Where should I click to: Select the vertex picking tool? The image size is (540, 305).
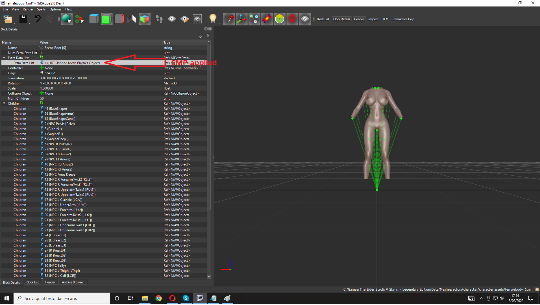pos(79,19)
